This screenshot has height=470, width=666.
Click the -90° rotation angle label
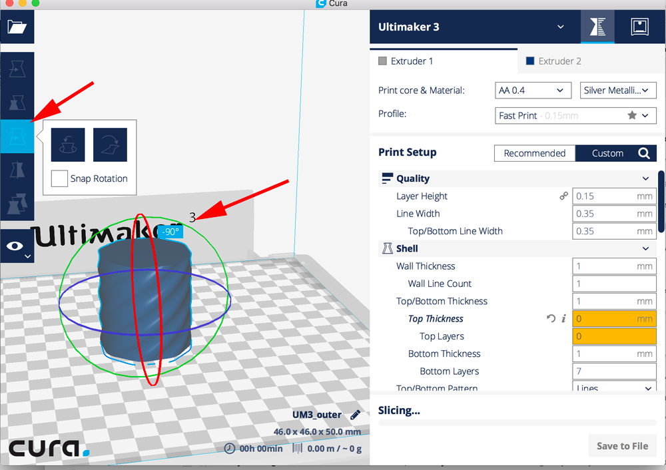[x=170, y=232]
